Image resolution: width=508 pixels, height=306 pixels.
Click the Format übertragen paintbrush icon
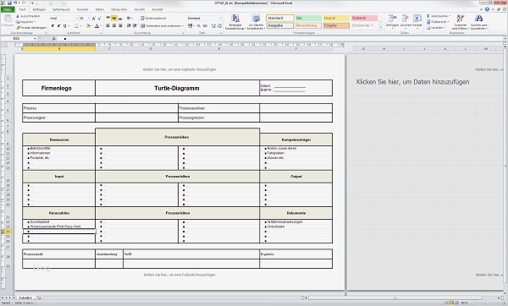click(x=18, y=28)
